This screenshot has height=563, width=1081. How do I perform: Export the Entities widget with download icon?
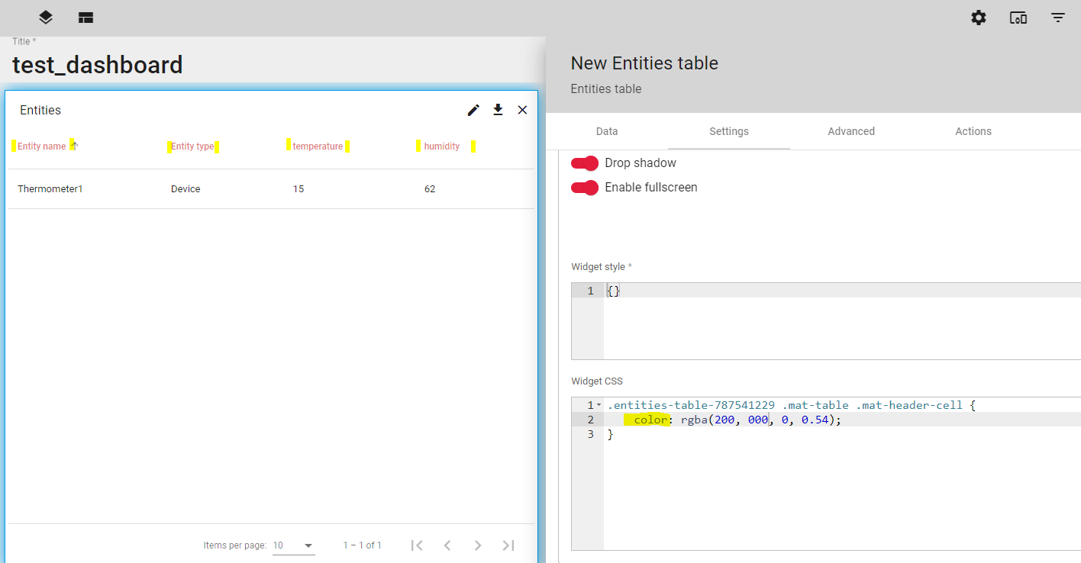point(498,110)
